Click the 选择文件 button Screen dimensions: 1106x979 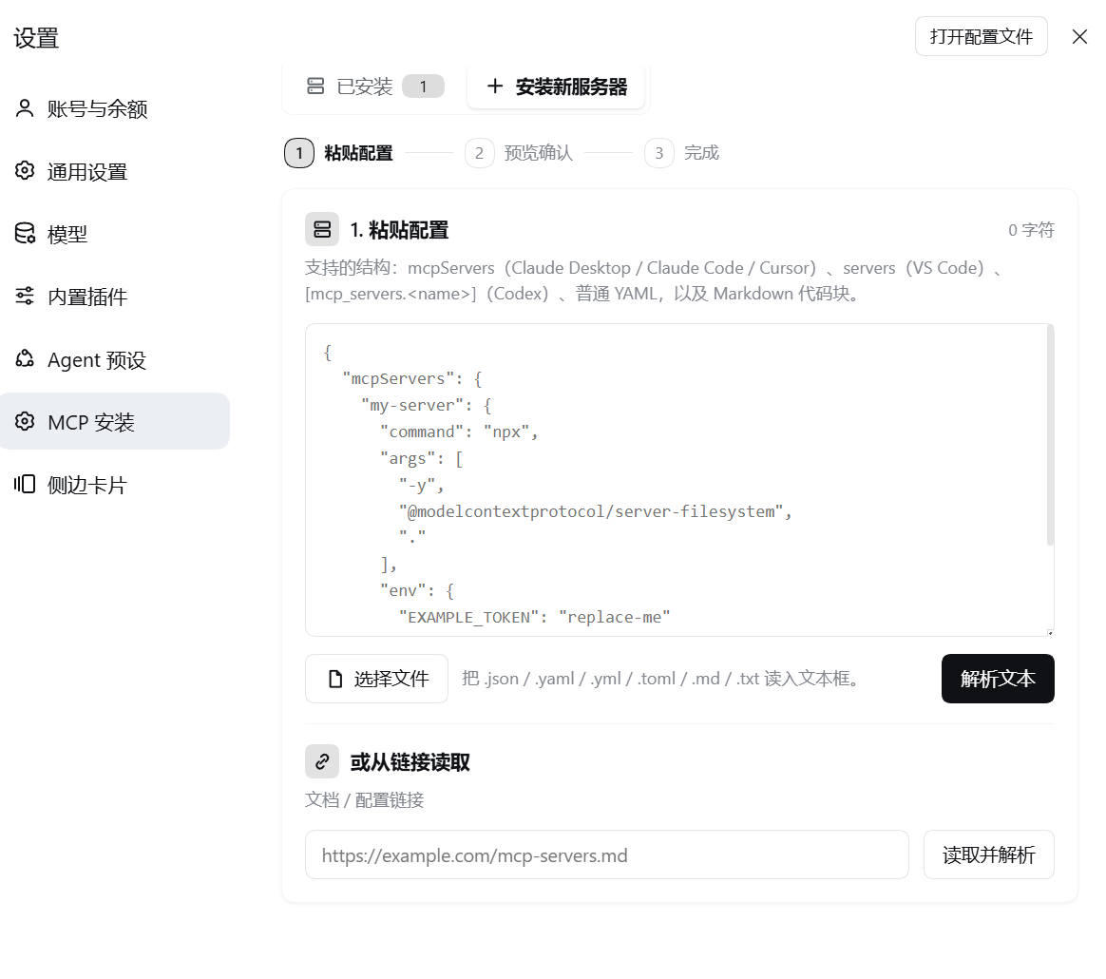pyautogui.click(x=376, y=679)
